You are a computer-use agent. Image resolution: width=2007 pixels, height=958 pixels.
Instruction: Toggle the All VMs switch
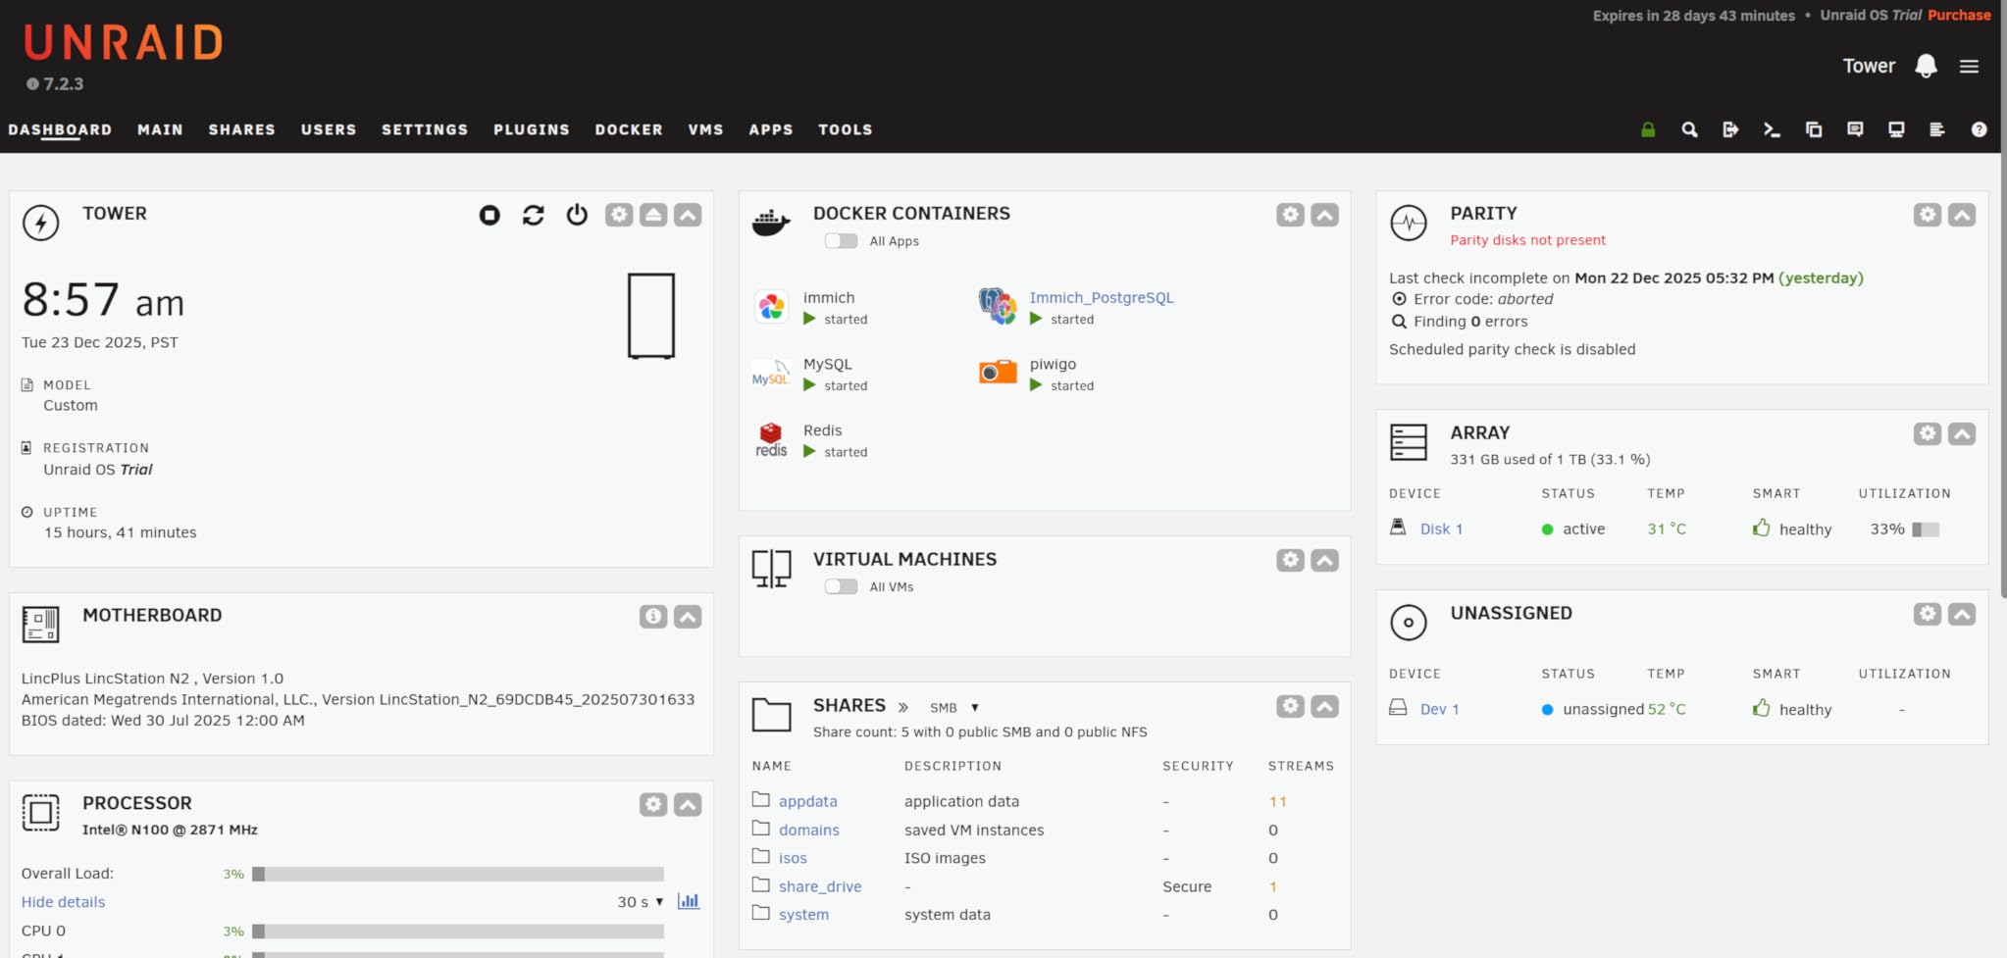841,586
